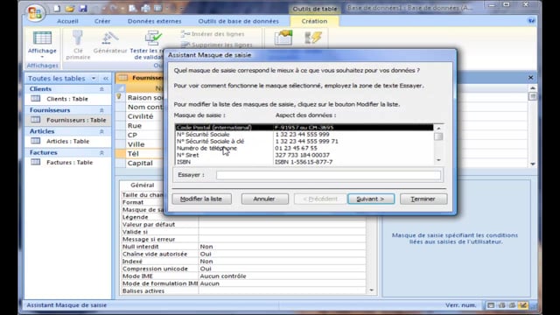Click the Générateur builder icon
The image size is (560, 315).
point(110,38)
